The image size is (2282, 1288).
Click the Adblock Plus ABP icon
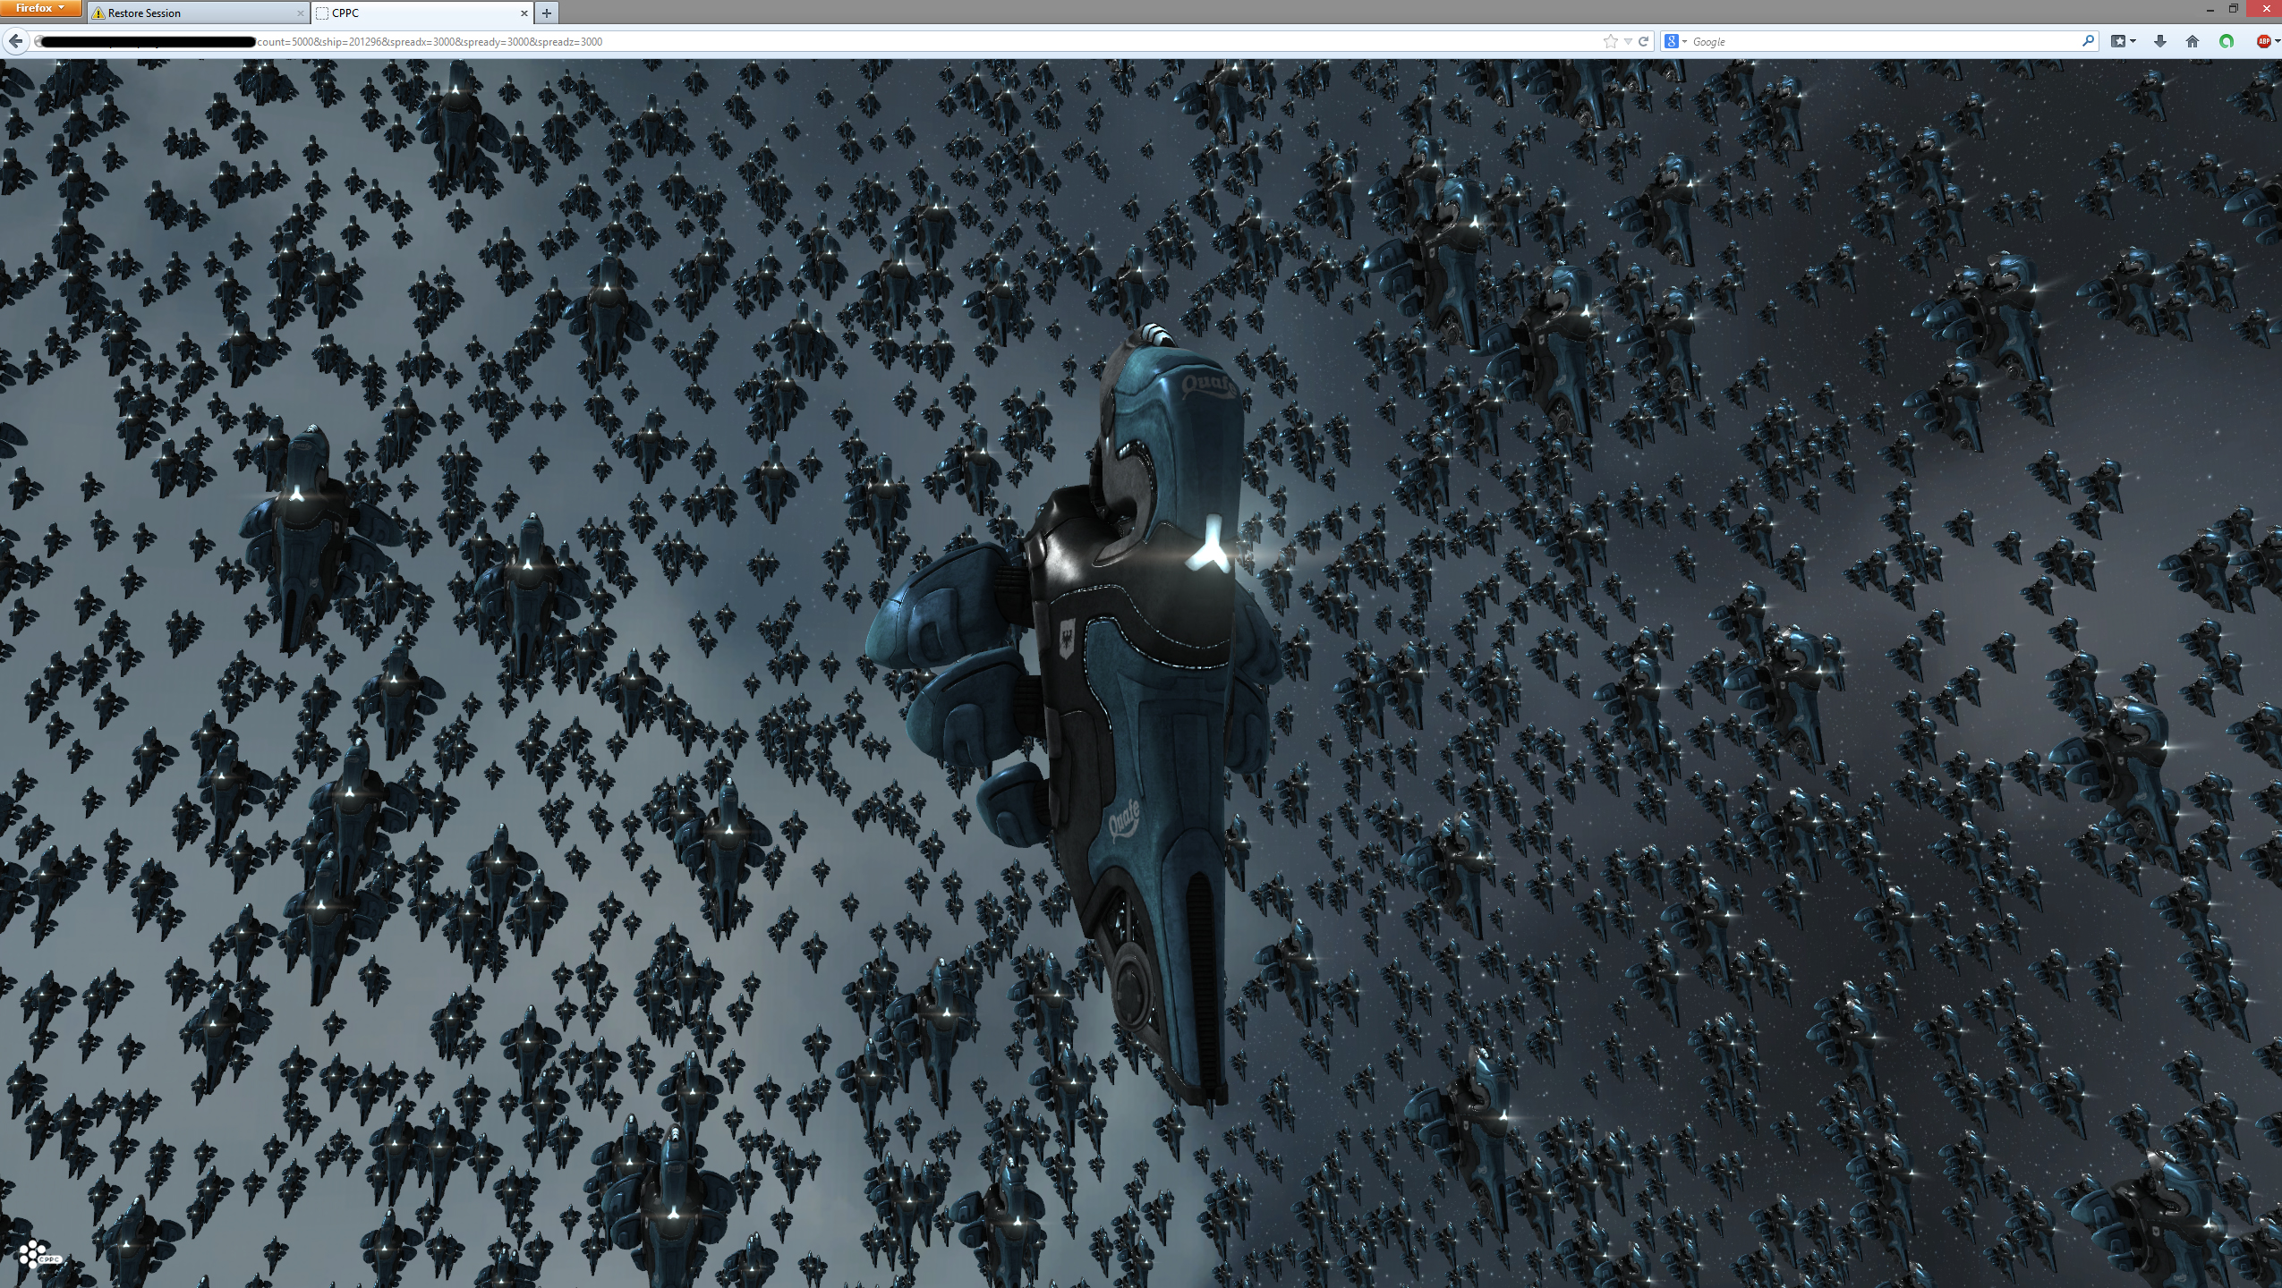pyautogui.click(x=2263, y=41)
